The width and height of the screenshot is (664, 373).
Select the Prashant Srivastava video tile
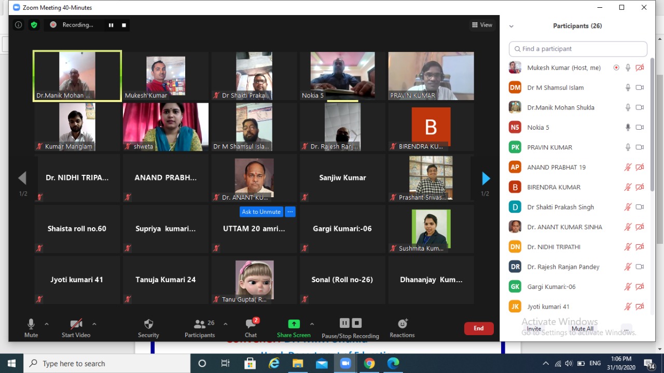(431, 178)
